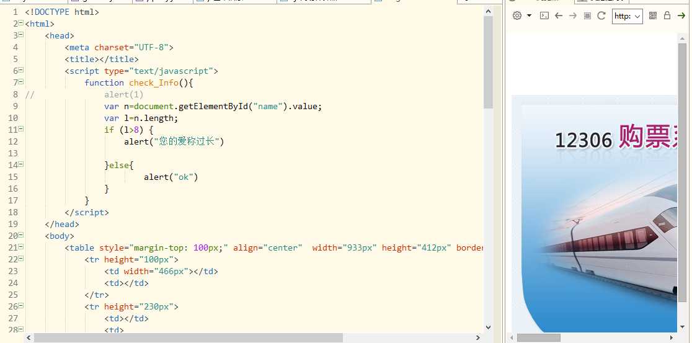Image resolution: width=692 pixels, height=343 pixels.
Task: Click the editor scroll-down arrow
Action: point(488,327)
